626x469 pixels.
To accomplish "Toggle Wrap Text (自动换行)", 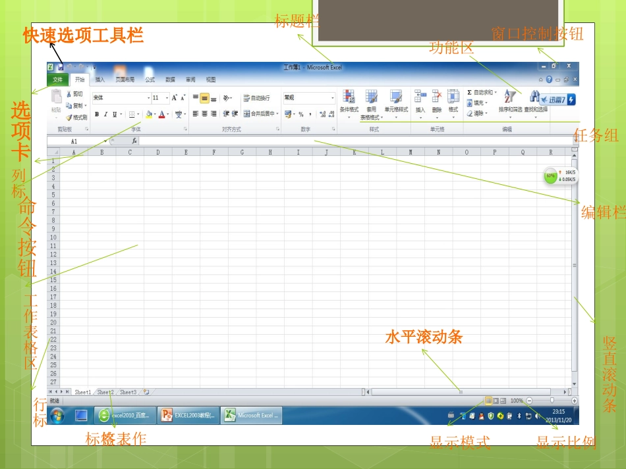I will click(x=257, y=98).
